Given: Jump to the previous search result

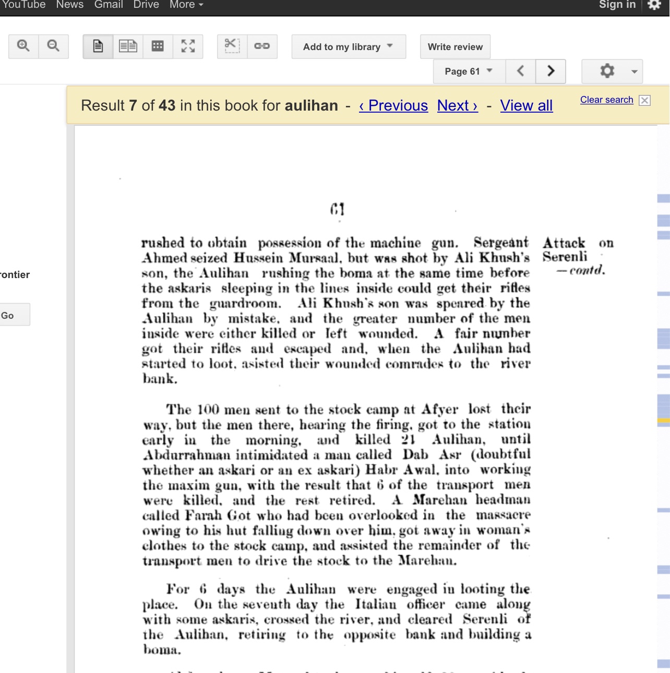Looking at the screenshot, I should click(393, 106).
